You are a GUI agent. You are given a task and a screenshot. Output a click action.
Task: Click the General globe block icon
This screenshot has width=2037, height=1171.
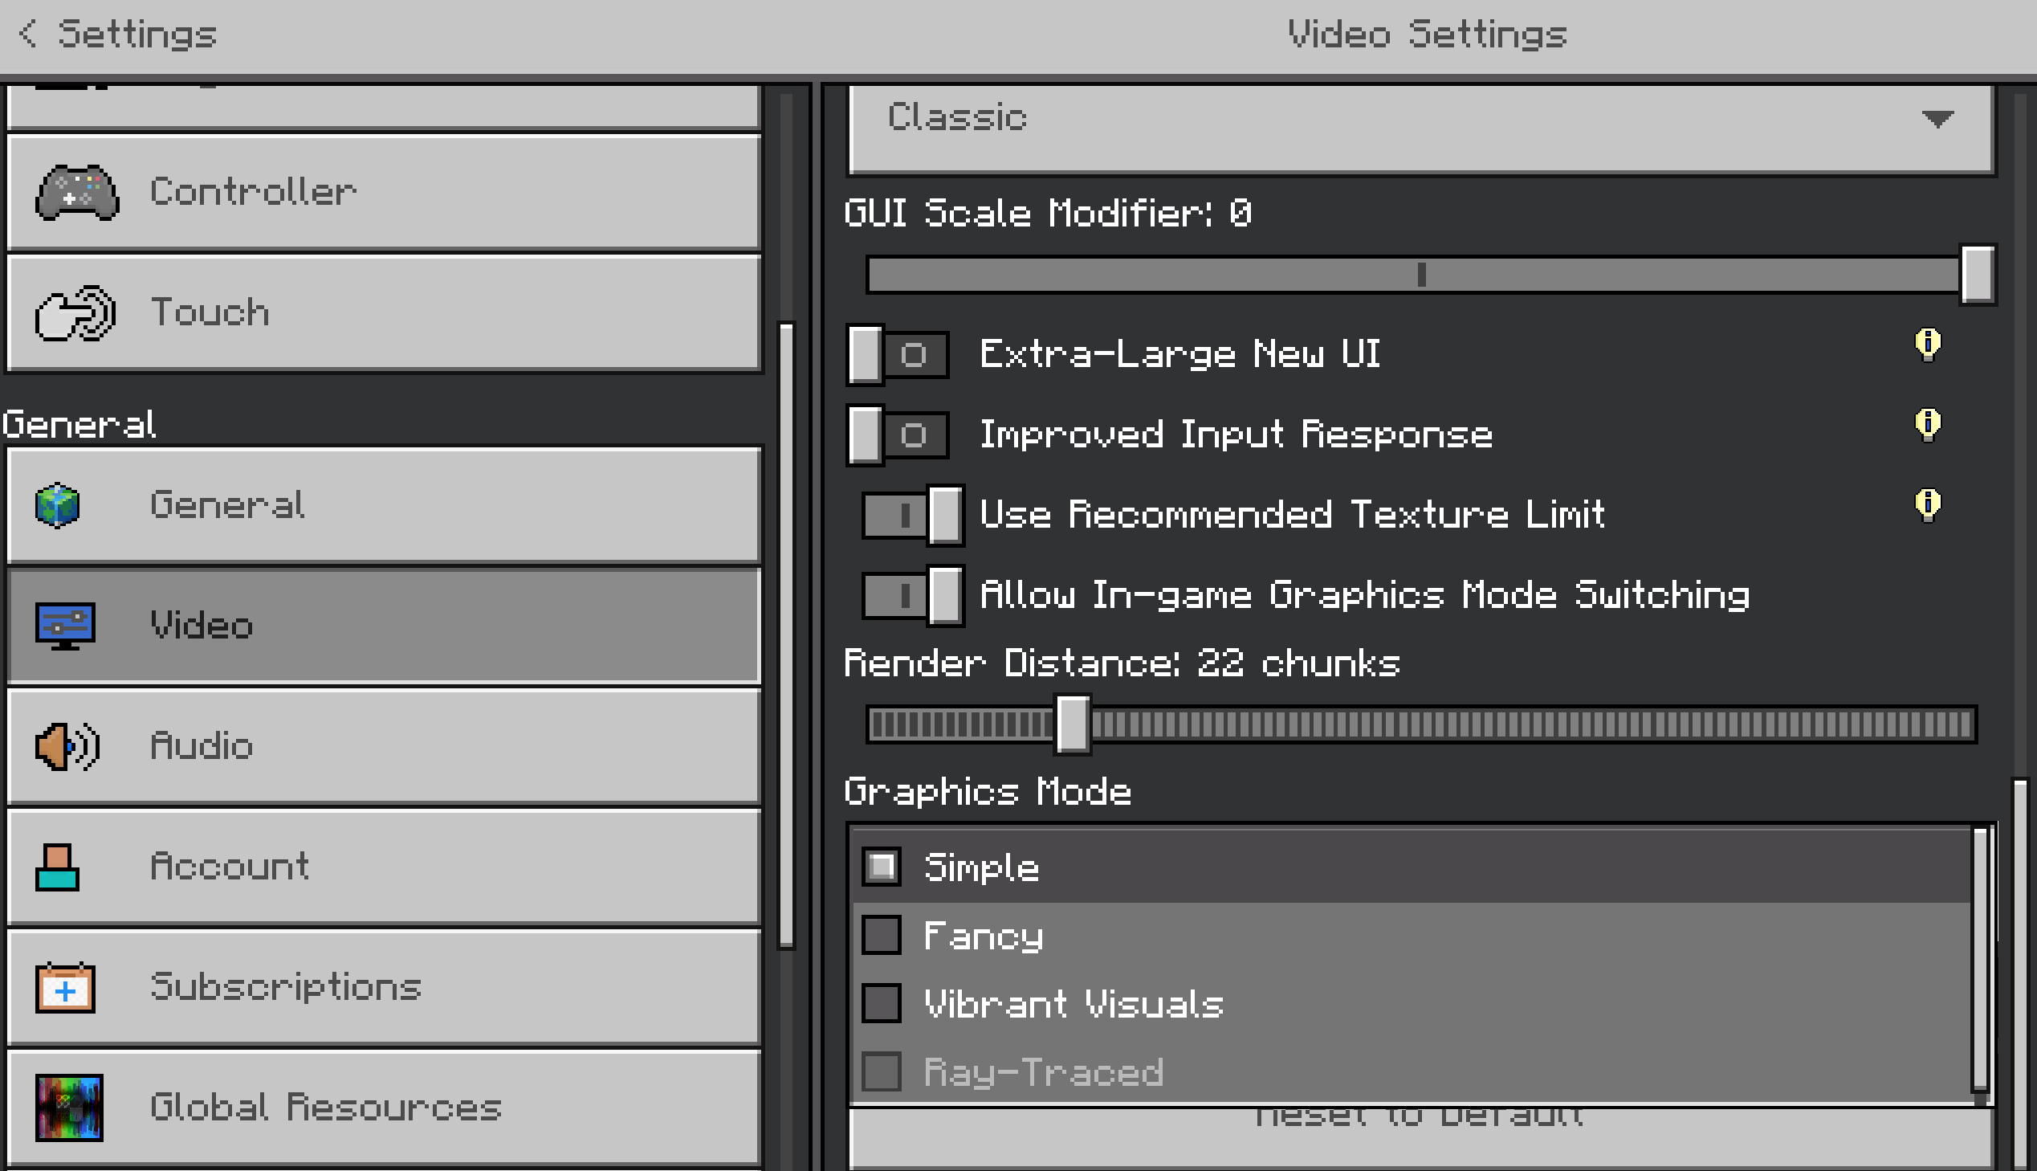click(x=58, y=505)
